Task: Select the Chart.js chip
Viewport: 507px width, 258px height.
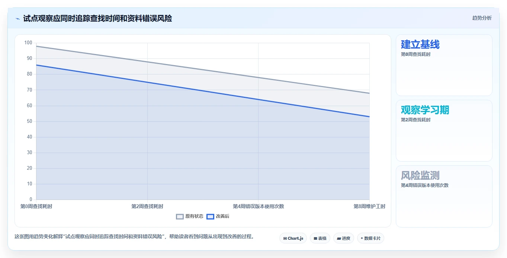Action: (x=293, y=238)
